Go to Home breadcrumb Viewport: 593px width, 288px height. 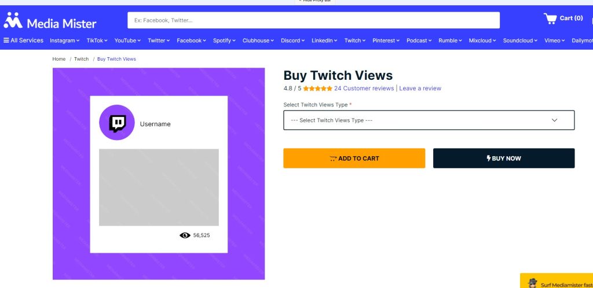point(59,59)
